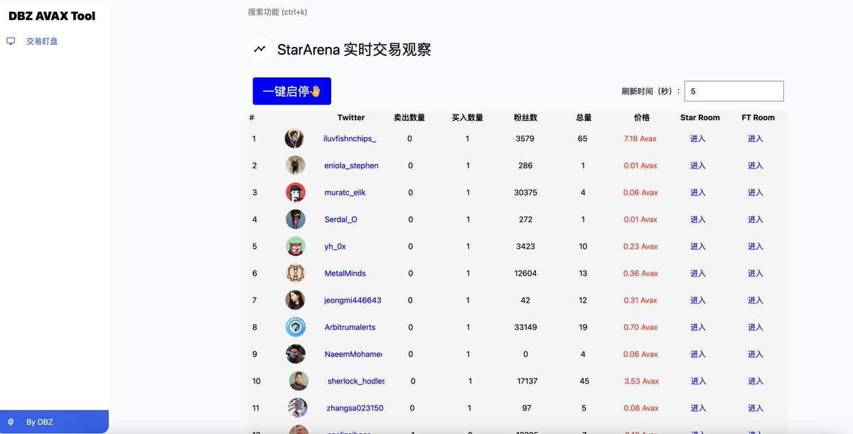
Task: Click the 一键启停 button
Action: (x=292, y=91)
